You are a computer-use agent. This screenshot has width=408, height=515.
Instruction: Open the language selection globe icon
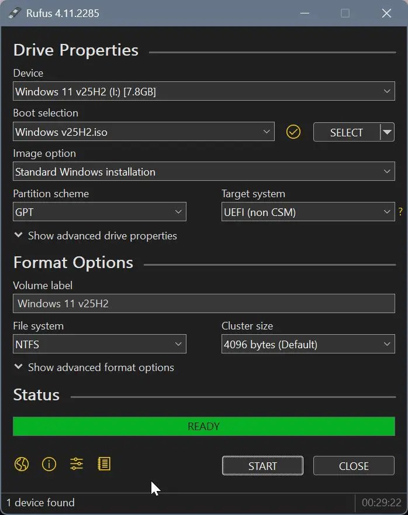pyautogui.click(x=22, y=464)
